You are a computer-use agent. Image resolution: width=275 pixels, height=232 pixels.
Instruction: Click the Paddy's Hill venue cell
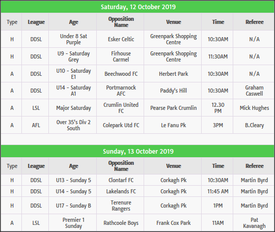point(174,91)
